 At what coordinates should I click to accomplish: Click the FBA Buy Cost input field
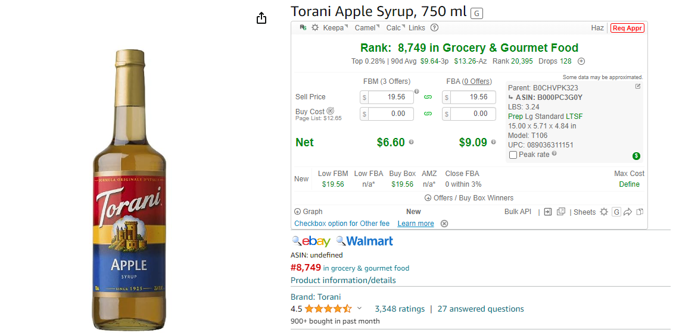click(474, 114)
